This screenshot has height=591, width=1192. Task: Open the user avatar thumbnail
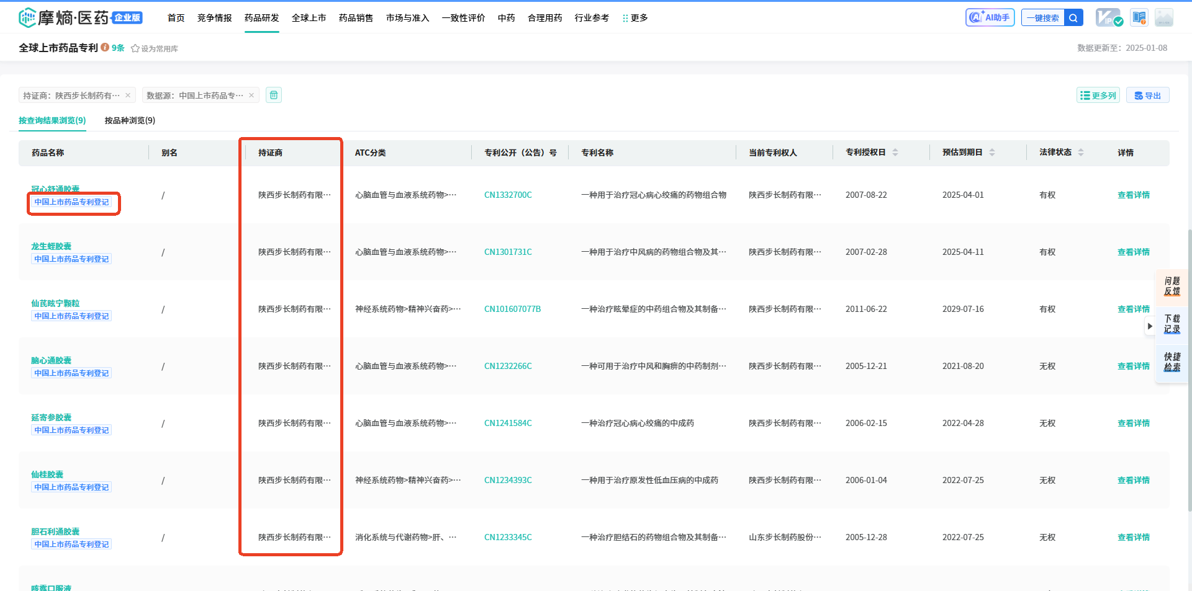[1164, 17]
